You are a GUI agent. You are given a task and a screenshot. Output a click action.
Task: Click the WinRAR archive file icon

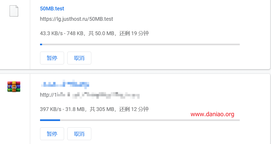(14, 87)
